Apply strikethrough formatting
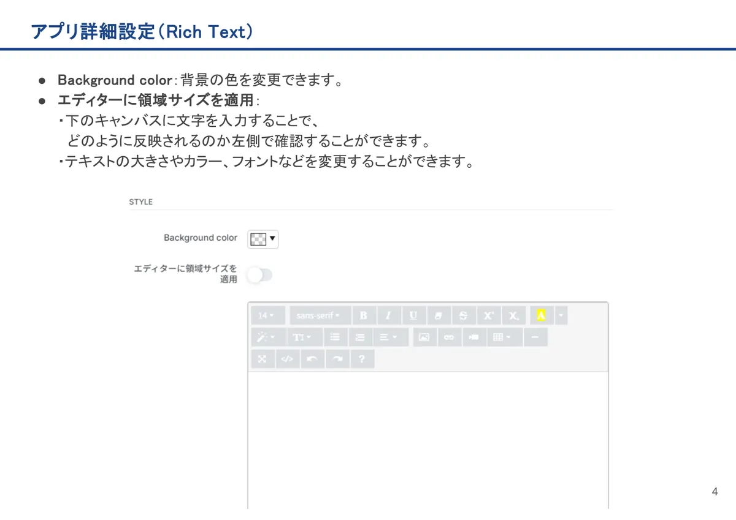This screenshot has height=520, width=736. [464, 315]
